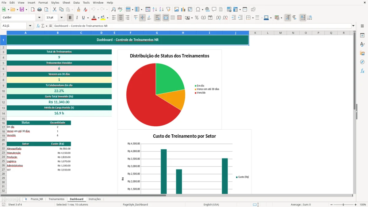Toggle Wrap Text button

tap(157, 18)
